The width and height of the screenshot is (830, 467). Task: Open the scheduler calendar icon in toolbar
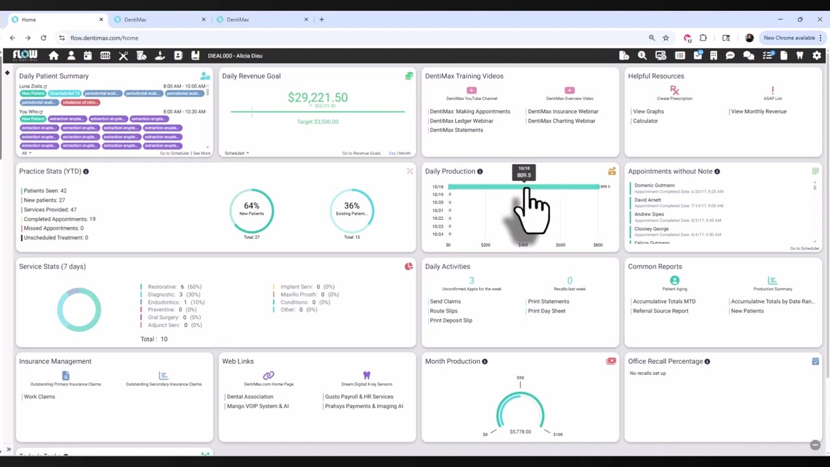coord(88,56)
